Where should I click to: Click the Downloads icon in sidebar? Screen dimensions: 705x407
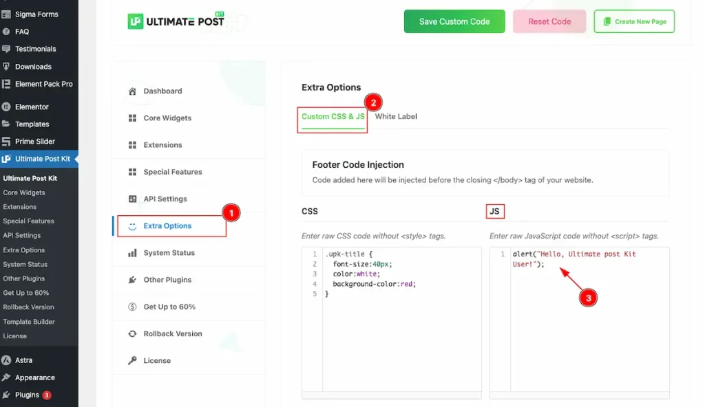click(x=6, y=67)
